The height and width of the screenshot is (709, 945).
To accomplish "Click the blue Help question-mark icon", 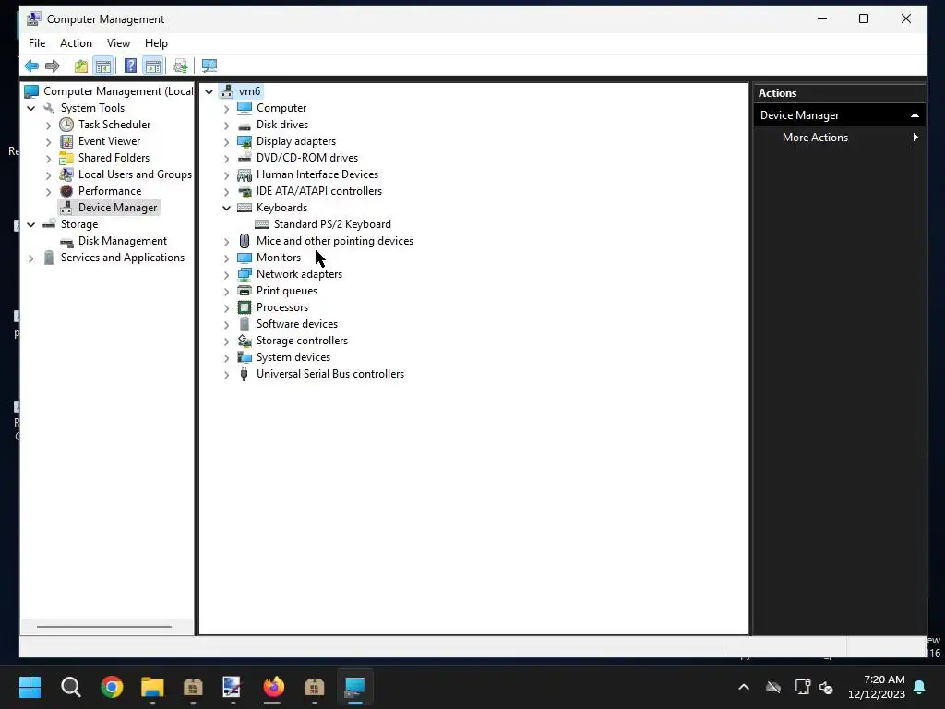I will [130, 66].
